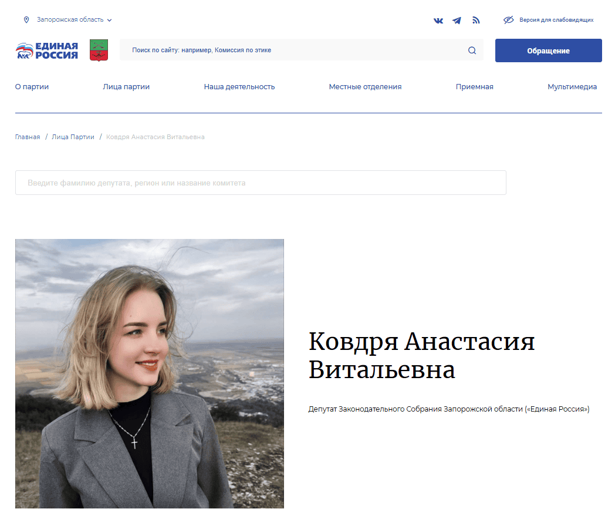Open the VK social media icon
This screenshot has width=615, height=529.
tap(438, 20)
